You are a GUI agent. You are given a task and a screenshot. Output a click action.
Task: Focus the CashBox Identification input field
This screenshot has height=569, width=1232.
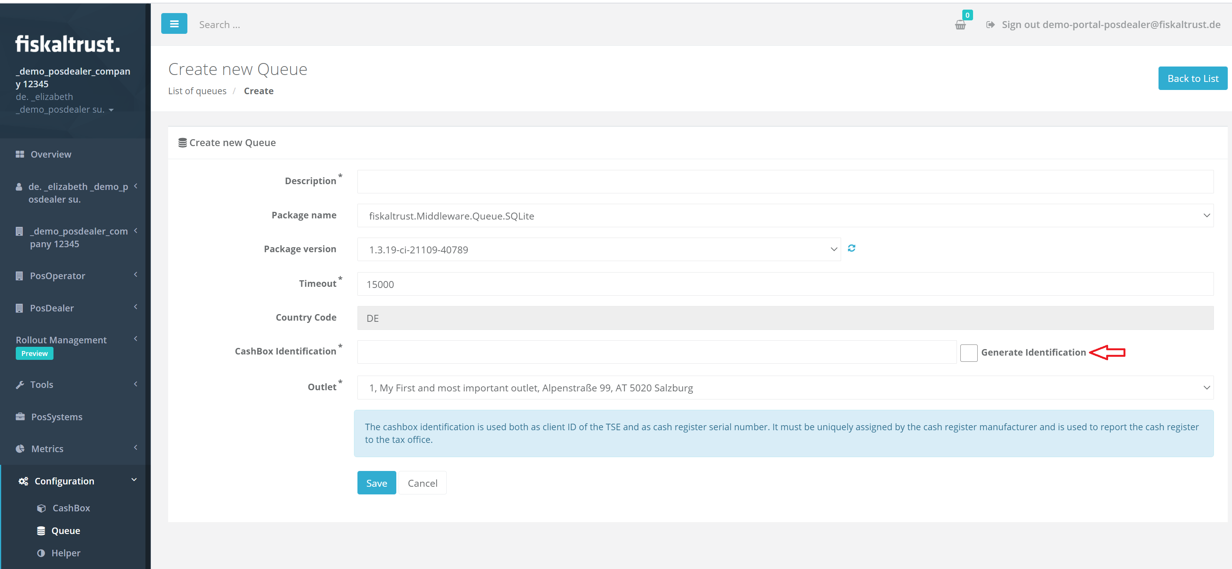[657, 352]
